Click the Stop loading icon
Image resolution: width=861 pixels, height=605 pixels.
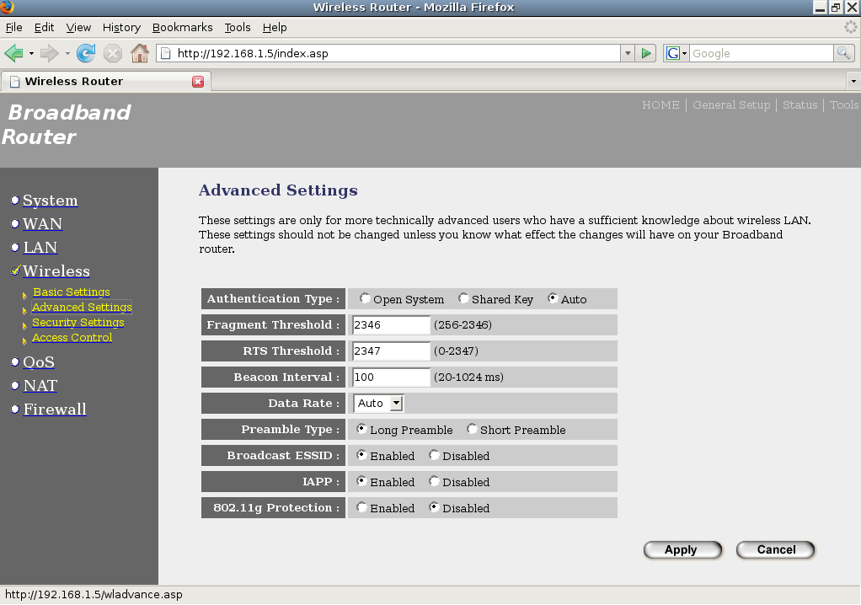pyautogui.click(x=113, y=53)
